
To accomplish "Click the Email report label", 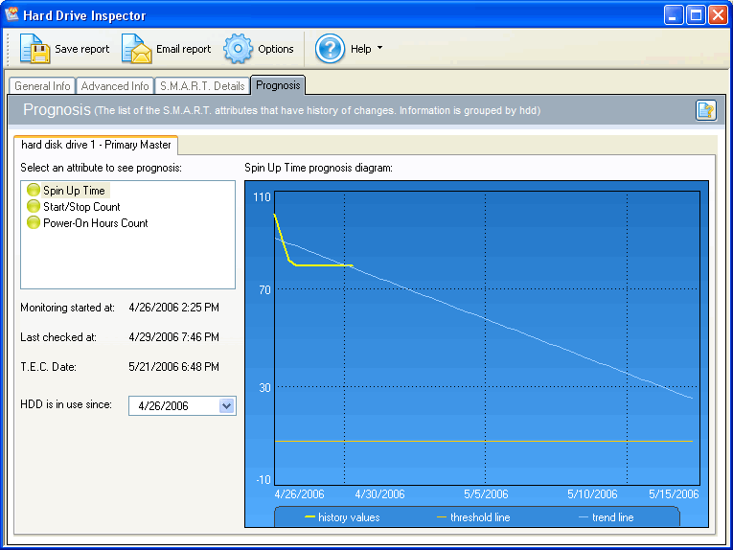I will (x=183, y=49).
